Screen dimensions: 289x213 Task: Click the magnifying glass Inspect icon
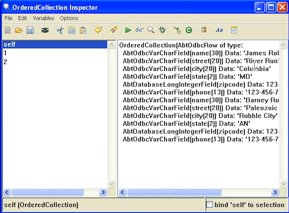(151, 30)
